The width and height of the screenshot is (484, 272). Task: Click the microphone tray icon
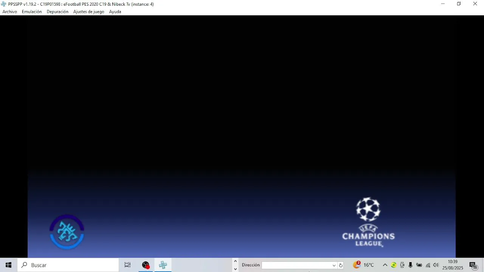tap(410, 265)
